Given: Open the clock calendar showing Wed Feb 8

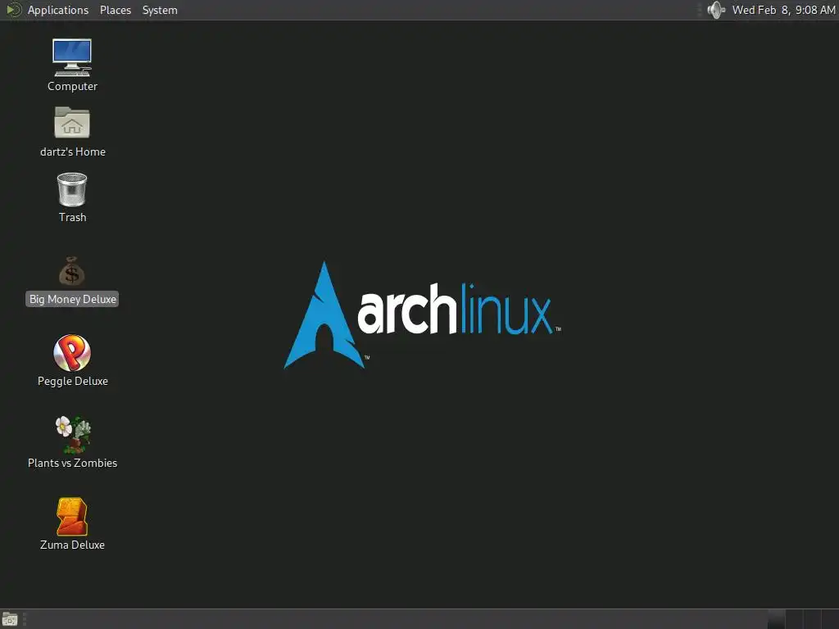Looking at the screenshot, I should point(783,10).
